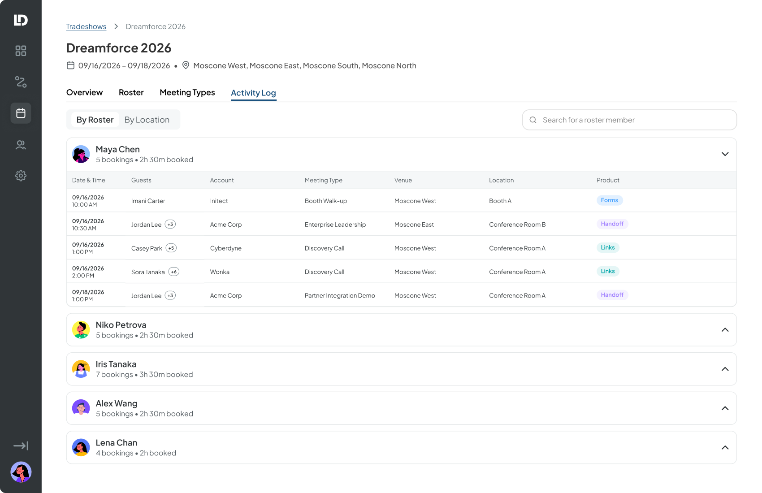Go to Tradeshows breadcrumb link

click(86, 26)
